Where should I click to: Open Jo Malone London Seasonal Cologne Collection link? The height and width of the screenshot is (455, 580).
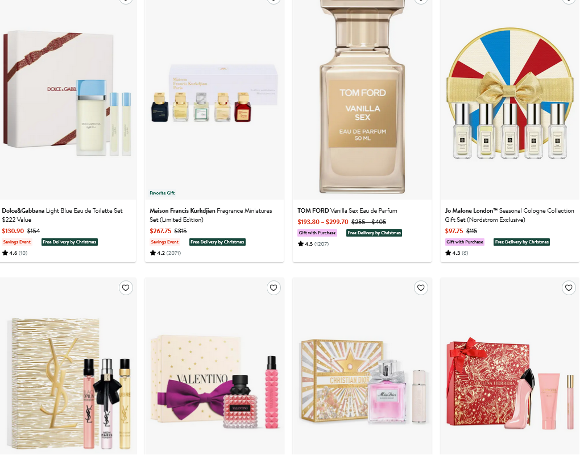(x=509, y=215)
